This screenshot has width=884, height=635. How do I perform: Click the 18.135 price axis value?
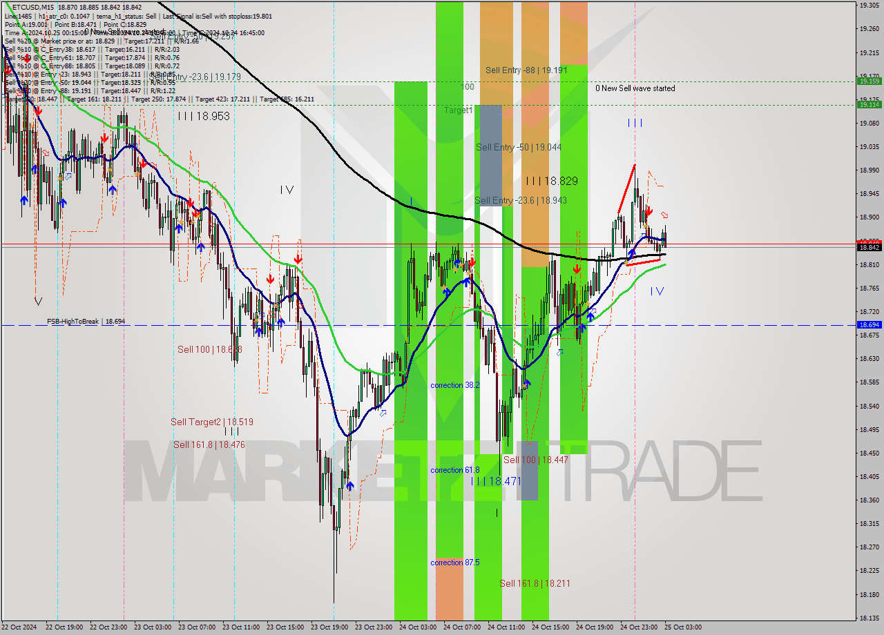click(869, 618)
